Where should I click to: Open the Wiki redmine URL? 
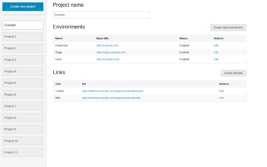coord(111,98)
